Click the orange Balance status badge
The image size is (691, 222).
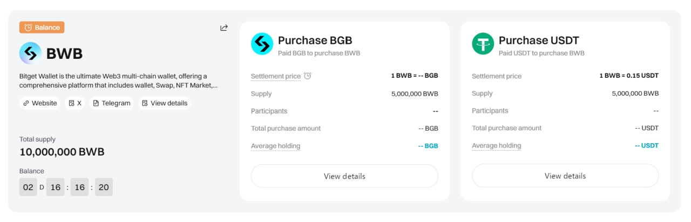[42, 28]
